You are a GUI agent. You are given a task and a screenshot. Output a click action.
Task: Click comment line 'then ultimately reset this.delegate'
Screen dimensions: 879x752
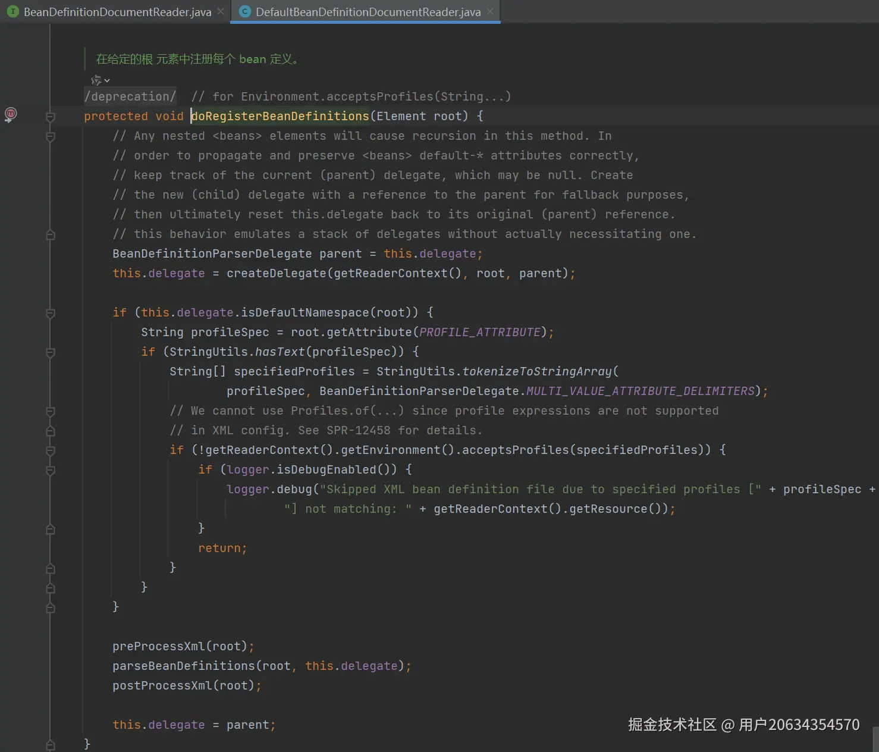pyautogui.click(x=394, y=214)
